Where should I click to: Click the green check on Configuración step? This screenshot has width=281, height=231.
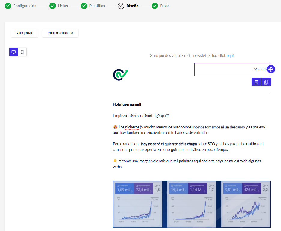coord(8,6)
